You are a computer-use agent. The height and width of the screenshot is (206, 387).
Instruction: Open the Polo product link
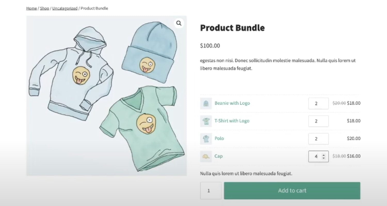coord(219,139)
